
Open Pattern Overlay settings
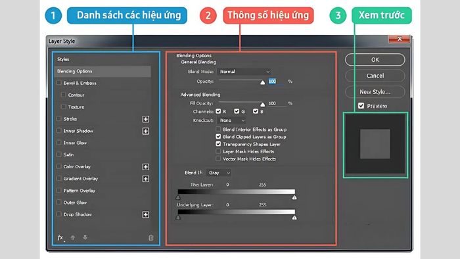click(x=80, y=191)
